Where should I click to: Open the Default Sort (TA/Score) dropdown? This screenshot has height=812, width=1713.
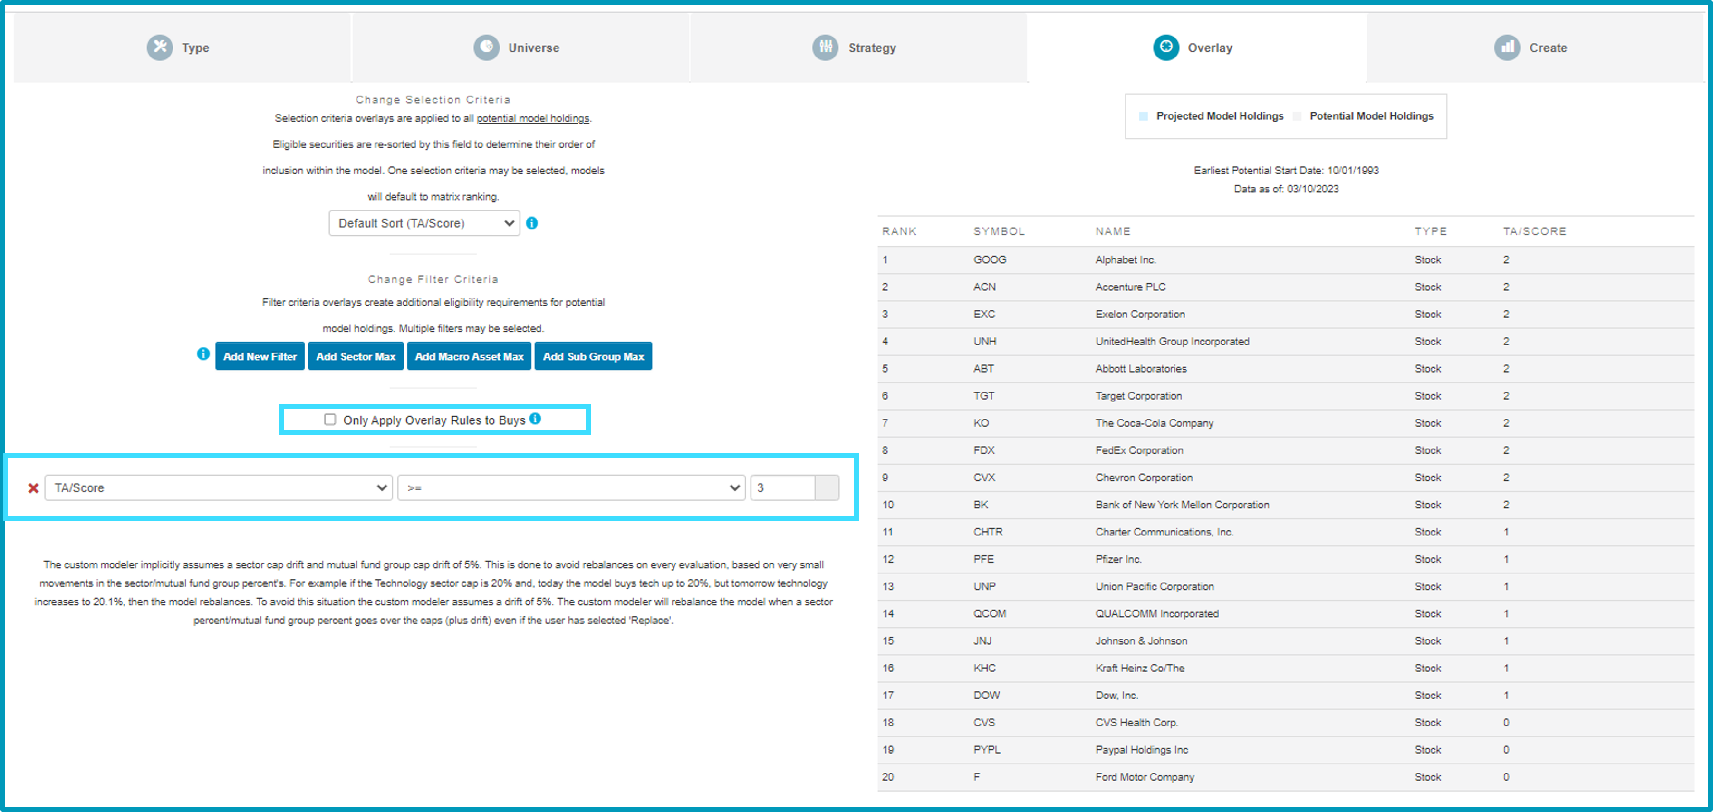pos(424,223)
